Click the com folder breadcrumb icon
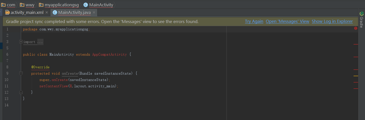The width and height of the screenshot is (365, 120). (3, 5)
